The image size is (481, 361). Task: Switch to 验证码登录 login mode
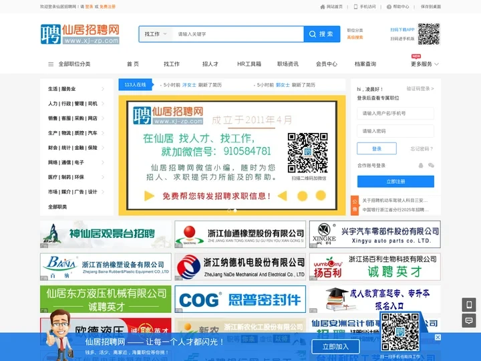click(420, 89)
